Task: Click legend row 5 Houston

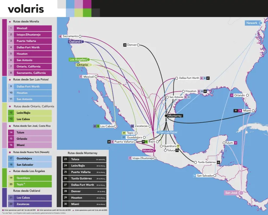Action: (x=30, y=54)
